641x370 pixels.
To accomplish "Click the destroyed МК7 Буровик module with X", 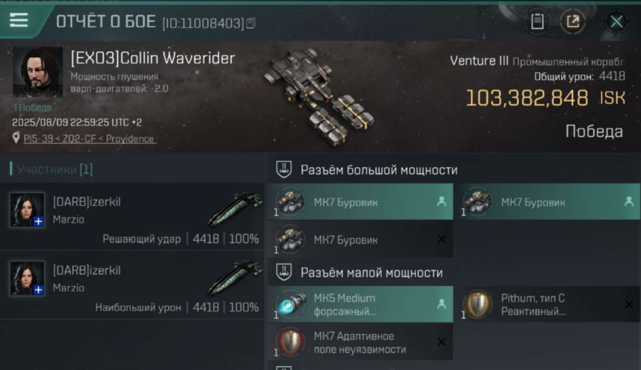I will coord(360,239).
